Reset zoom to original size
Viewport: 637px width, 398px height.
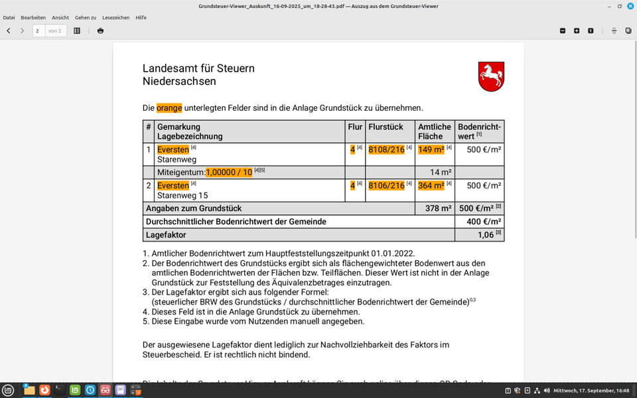tap(591, 31)
